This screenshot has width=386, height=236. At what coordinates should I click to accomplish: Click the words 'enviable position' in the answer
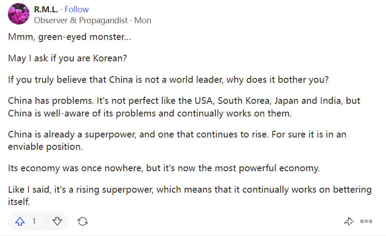(45, 147)
